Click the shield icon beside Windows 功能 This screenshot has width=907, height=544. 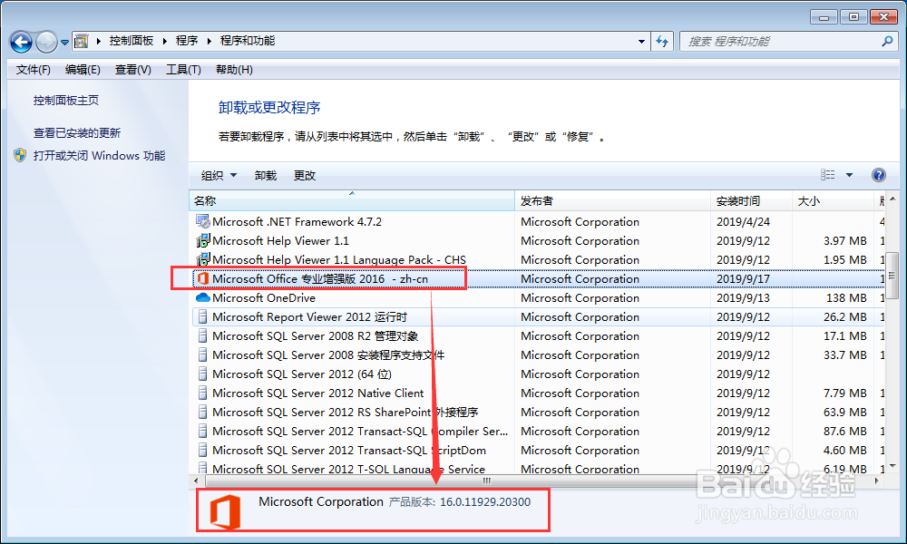20,156
